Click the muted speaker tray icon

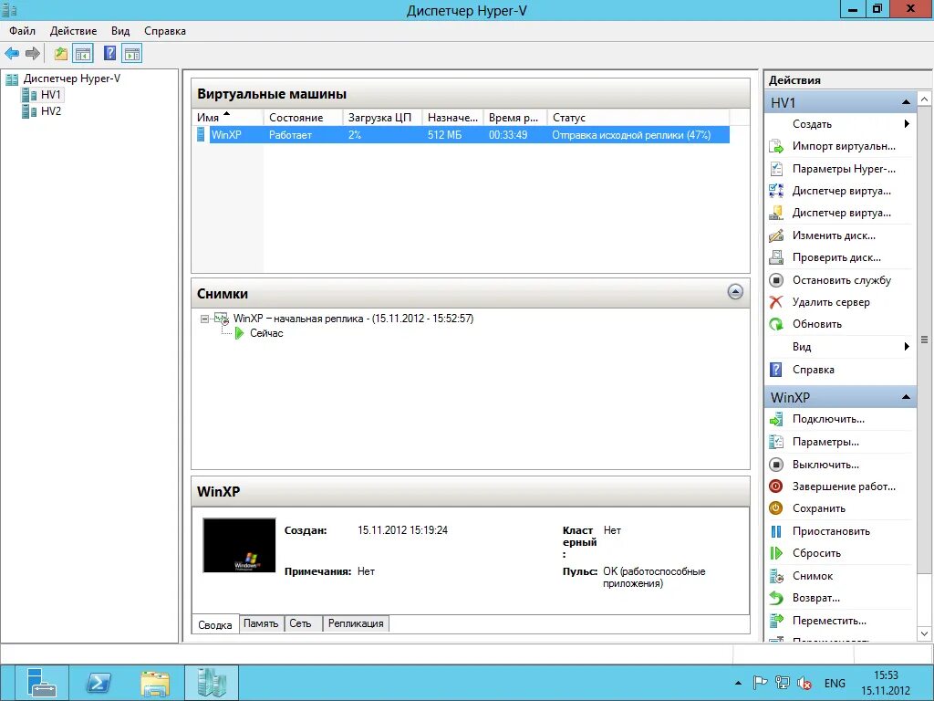tap(804, 683)
